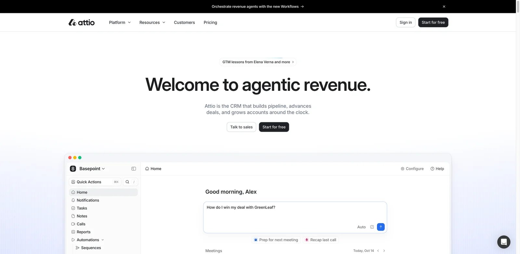Viewport: 520px width, 254px height.
Task: Click the Automations play icon
Action: (73, 240)
